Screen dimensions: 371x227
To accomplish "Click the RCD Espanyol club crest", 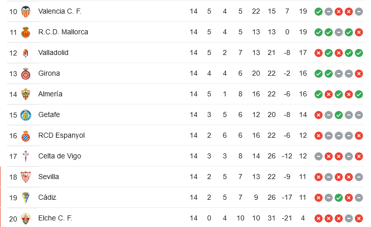I will pos(26,136).
